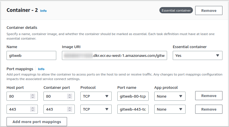Click stepper arrows on Host port 80
The image size is (229, 127).
[33, 96]
